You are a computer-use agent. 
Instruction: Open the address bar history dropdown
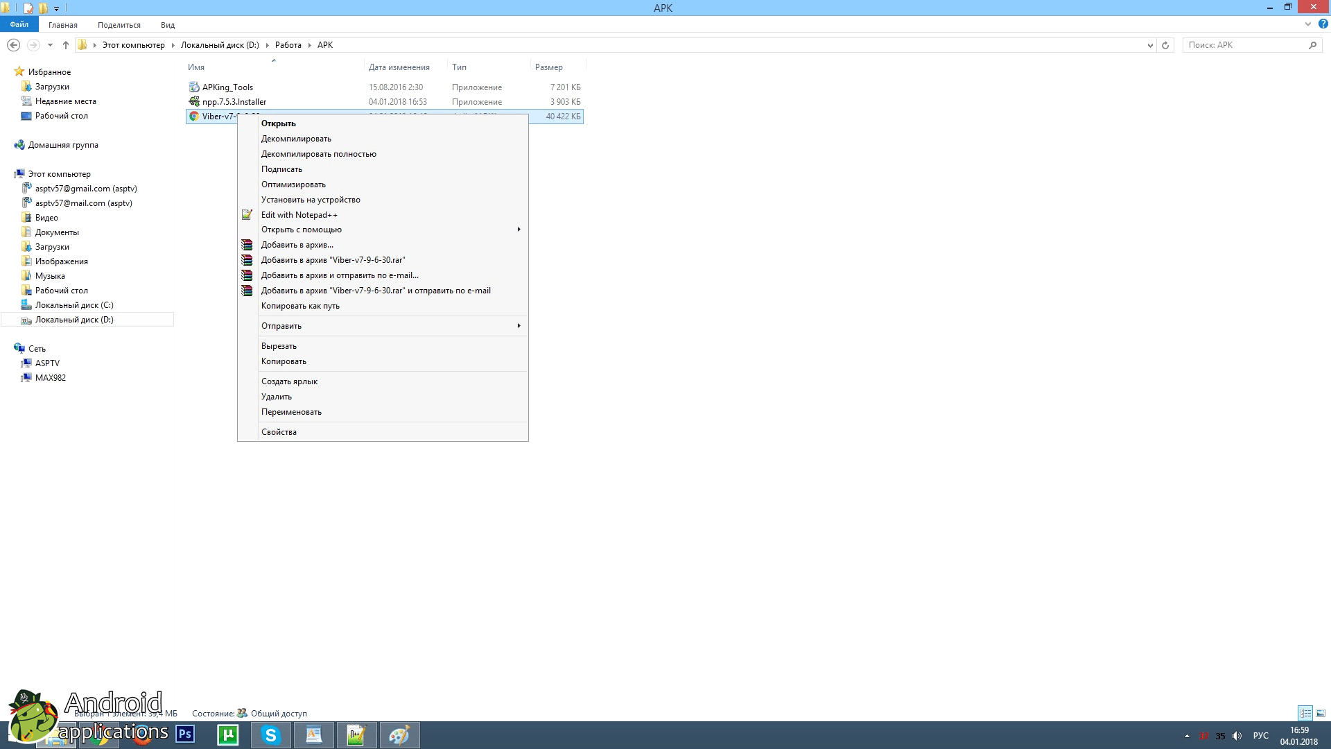pos(1150,45)
